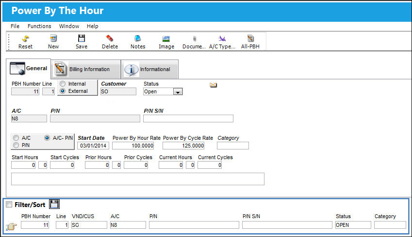Switch to the Billing Information tab

(86, 69)
